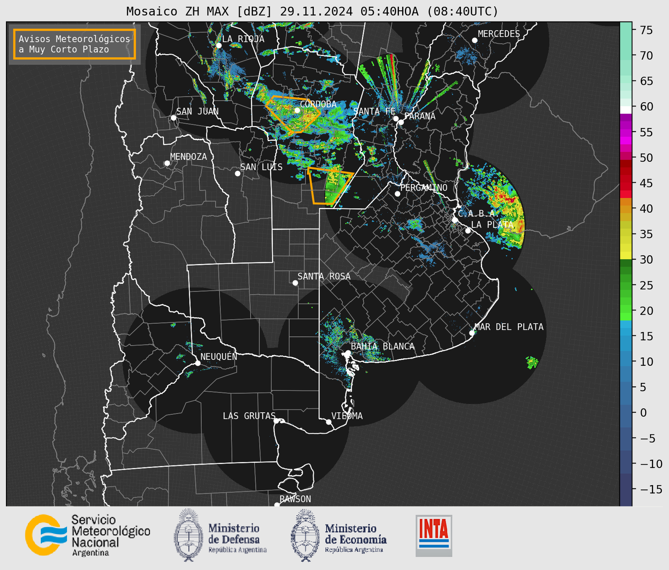The height and width of the screenshot is (570, 669).
Task: Click the 'MAR DEL PLATA' map label
Action: pyautogui.click(x=509, y=327)
